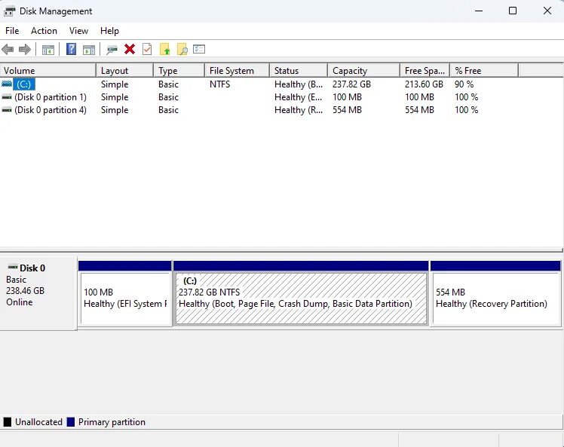The image size is (564, 447).
Task: Click the NTFS file system cell
Action: pyautogui.click(x=219, y=84)
